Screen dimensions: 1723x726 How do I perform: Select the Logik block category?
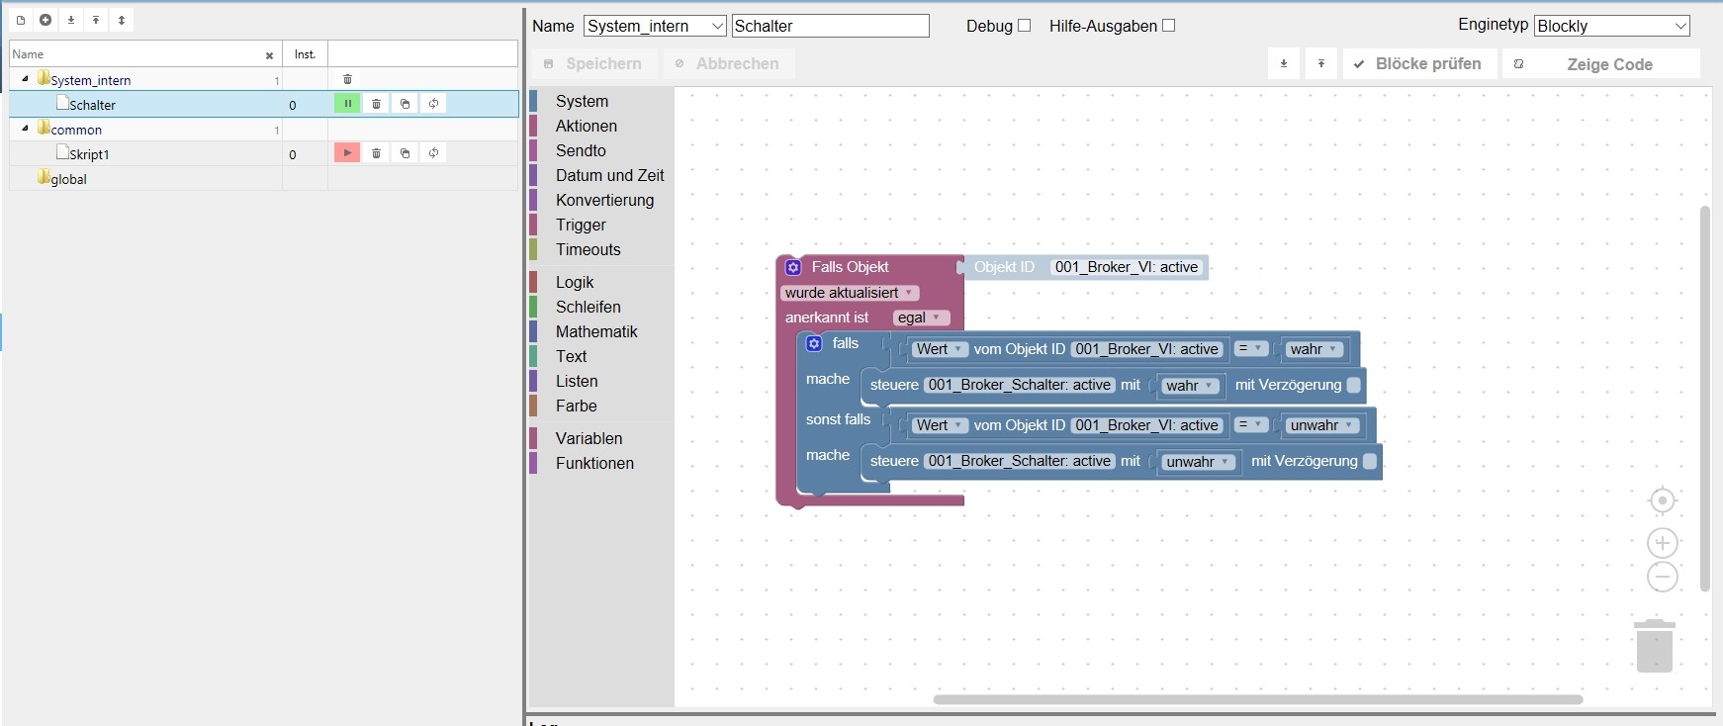(x=575, y=282)
